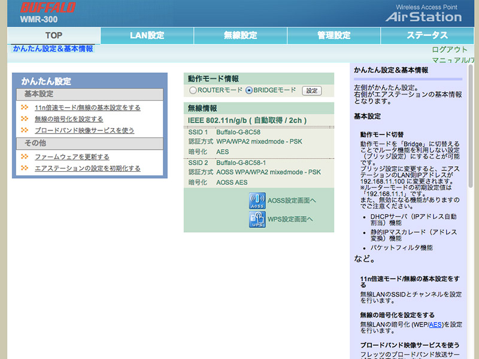This screenshot has width=479, height=359.
Task: Open the 管理設定 tab
Action: click(x=333, y=35)
